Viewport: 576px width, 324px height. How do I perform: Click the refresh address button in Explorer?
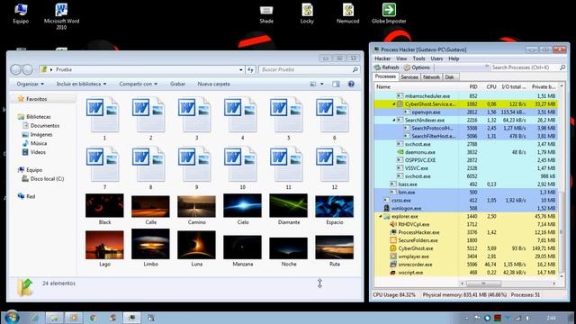coord(250,69)
